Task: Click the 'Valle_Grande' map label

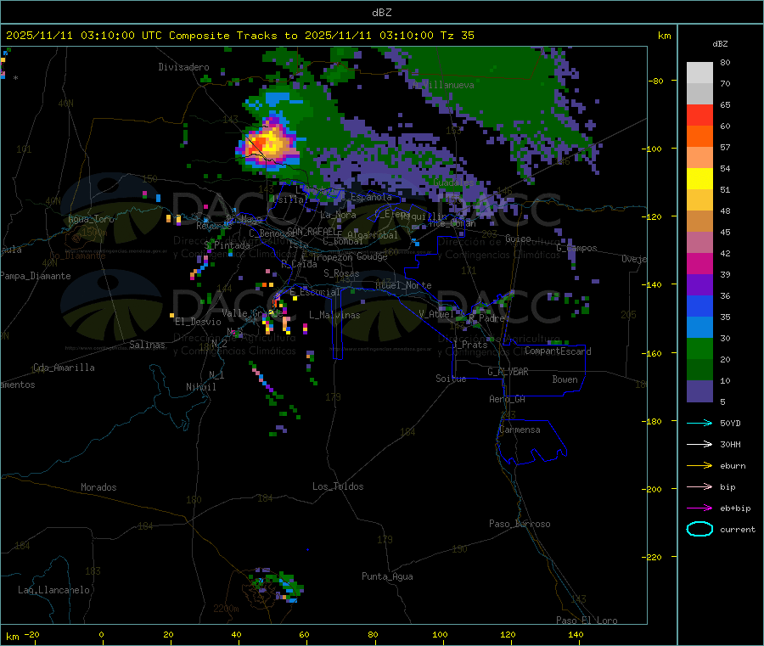Action: [x=252, y=312]
